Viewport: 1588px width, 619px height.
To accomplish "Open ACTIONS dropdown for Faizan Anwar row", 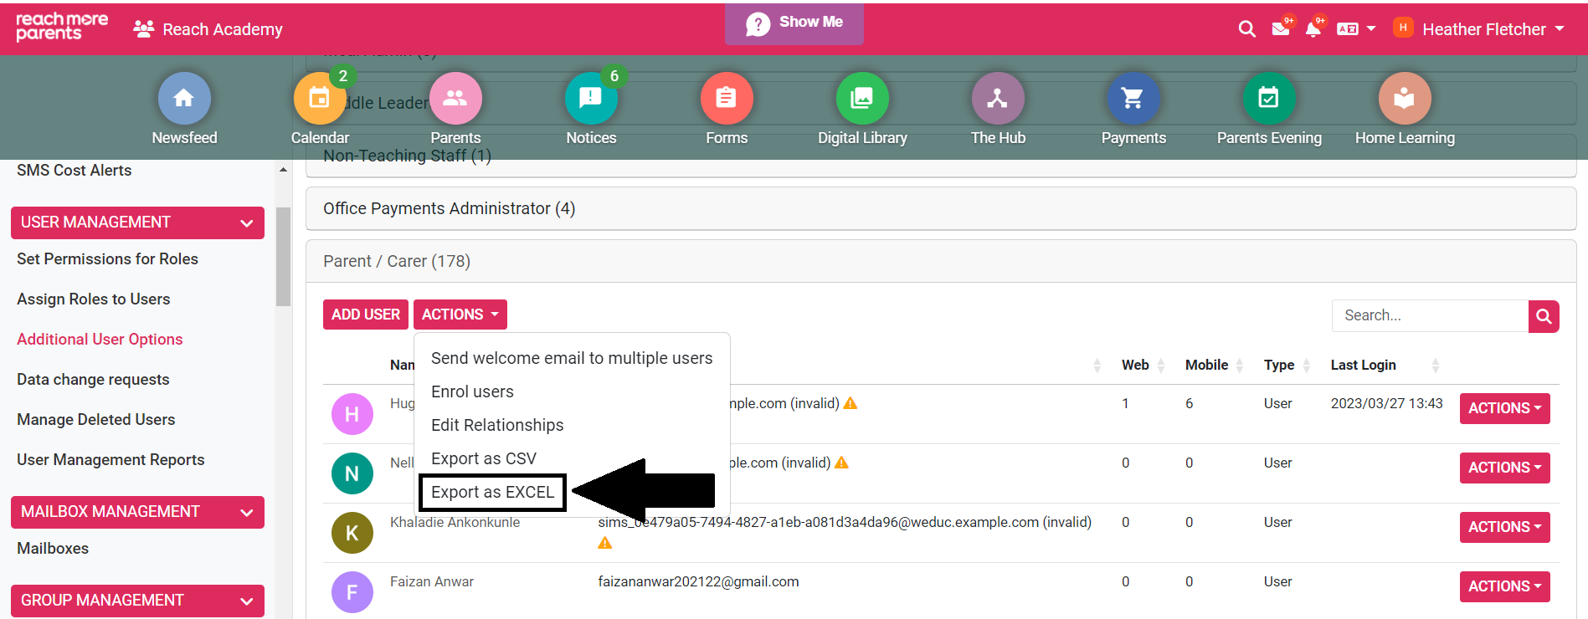I will pos(1504,586).
